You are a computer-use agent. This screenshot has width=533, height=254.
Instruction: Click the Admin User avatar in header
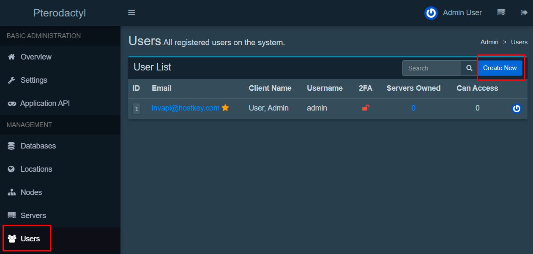[431, 13]
